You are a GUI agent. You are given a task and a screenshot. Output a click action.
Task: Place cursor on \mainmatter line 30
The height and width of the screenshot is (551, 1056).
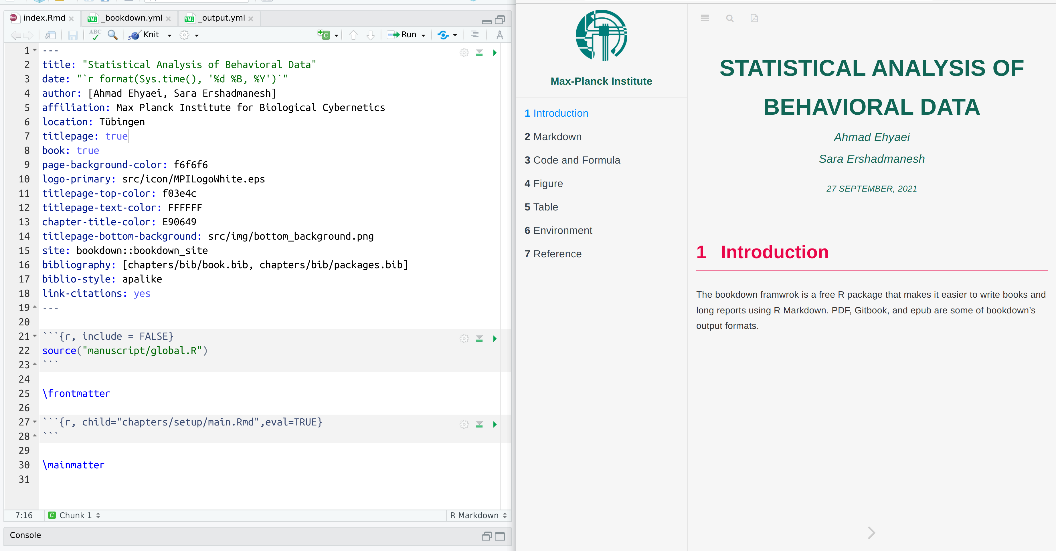click(73, 465)
